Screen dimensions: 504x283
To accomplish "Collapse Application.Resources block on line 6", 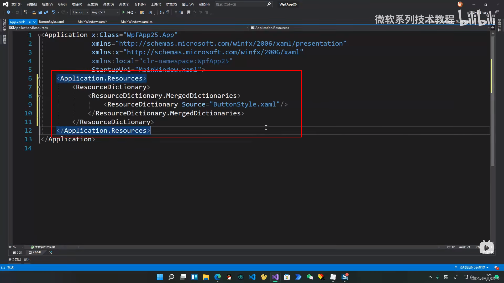I will [39, 78].
